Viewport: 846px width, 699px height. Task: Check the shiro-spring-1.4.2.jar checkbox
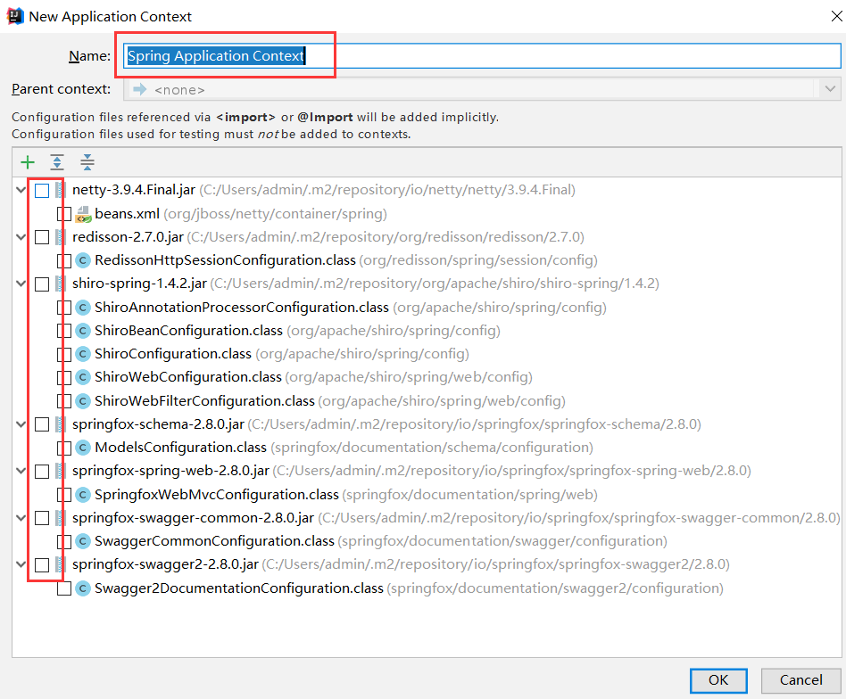42,284
